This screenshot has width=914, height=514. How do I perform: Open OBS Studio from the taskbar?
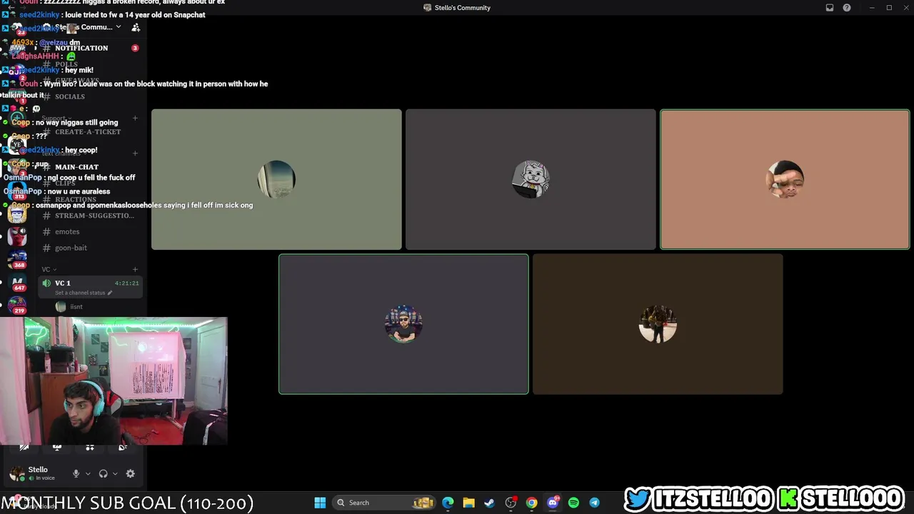pyautogui.click(x=511, y=503)
